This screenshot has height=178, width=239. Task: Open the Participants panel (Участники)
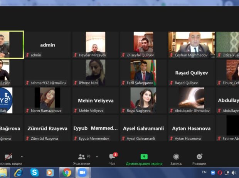82,159
